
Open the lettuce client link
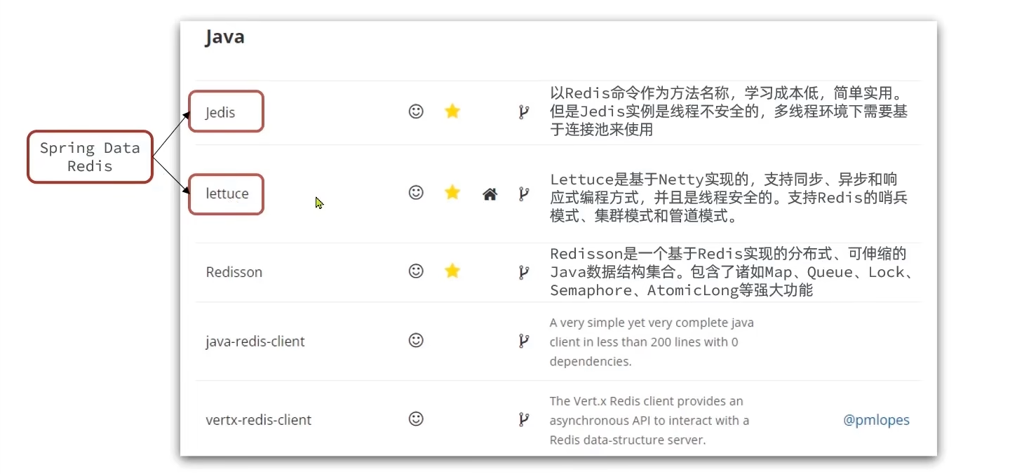227,194
